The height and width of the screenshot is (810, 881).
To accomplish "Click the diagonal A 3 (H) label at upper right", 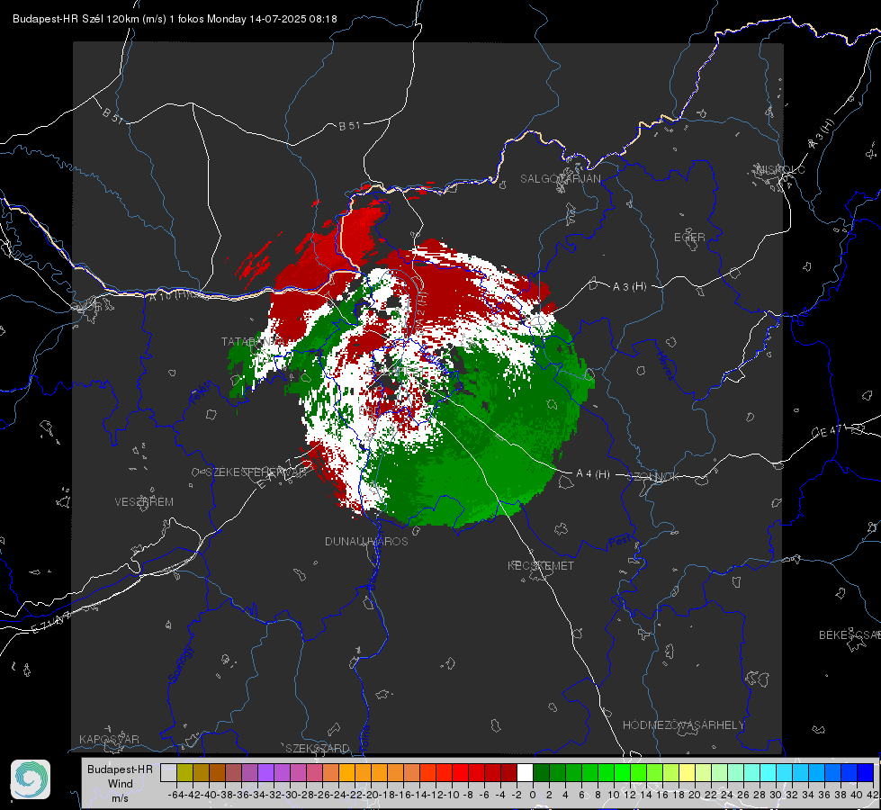I will [x=822, y=134].
